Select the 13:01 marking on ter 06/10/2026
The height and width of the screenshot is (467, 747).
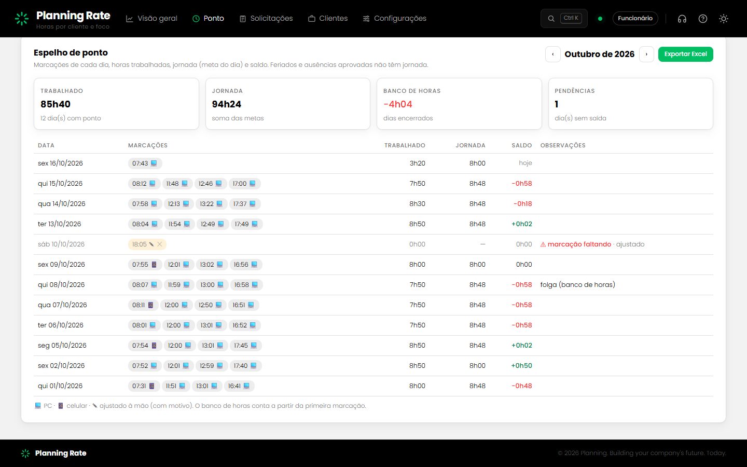(x=212, y=325)
